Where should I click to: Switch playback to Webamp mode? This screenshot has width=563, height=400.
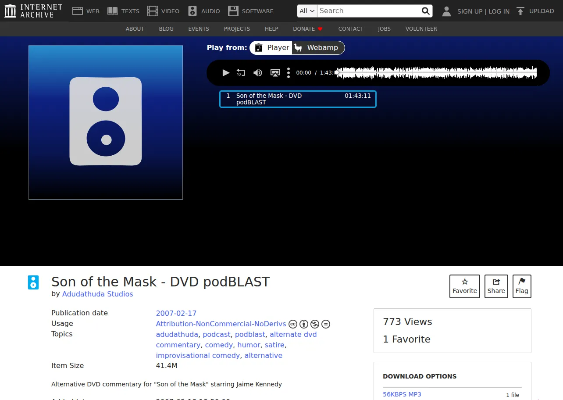[318, 48]
